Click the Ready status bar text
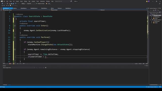Viewport: 162px width, 91px height. click(x=3, y=87)
